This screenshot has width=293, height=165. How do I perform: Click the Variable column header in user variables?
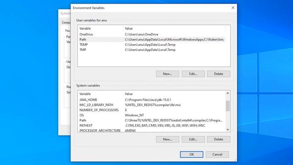pos(101,28)
